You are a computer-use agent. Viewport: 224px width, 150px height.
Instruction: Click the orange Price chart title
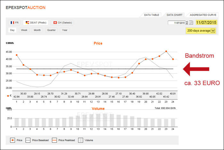tap(98, 43)
